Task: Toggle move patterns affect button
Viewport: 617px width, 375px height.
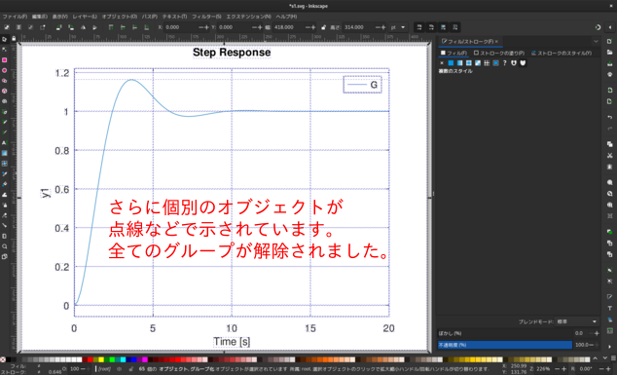Action: (455, 27)
